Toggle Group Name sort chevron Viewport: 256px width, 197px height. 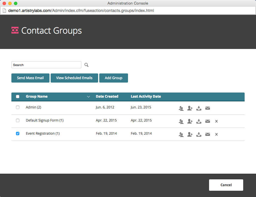coord(88,97)
